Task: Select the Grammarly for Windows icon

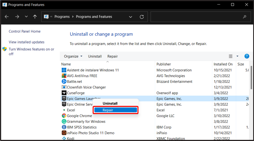Action: (x=64, y=122)
